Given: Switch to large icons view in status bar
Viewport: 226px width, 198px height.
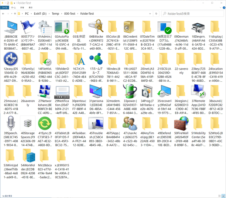Looking at the screenshot, I should point(223,196).
